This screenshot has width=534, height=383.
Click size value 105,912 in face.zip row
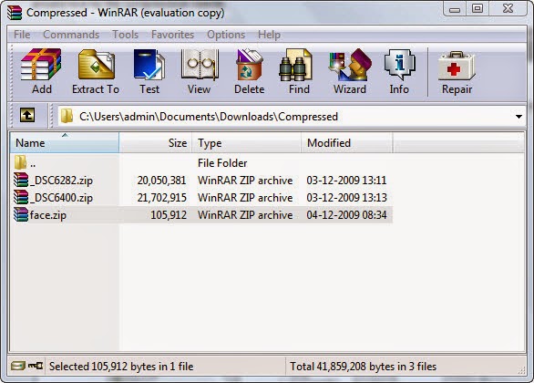169,215
